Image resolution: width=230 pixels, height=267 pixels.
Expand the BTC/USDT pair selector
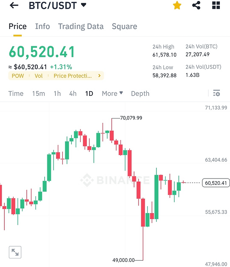[83, 5]
